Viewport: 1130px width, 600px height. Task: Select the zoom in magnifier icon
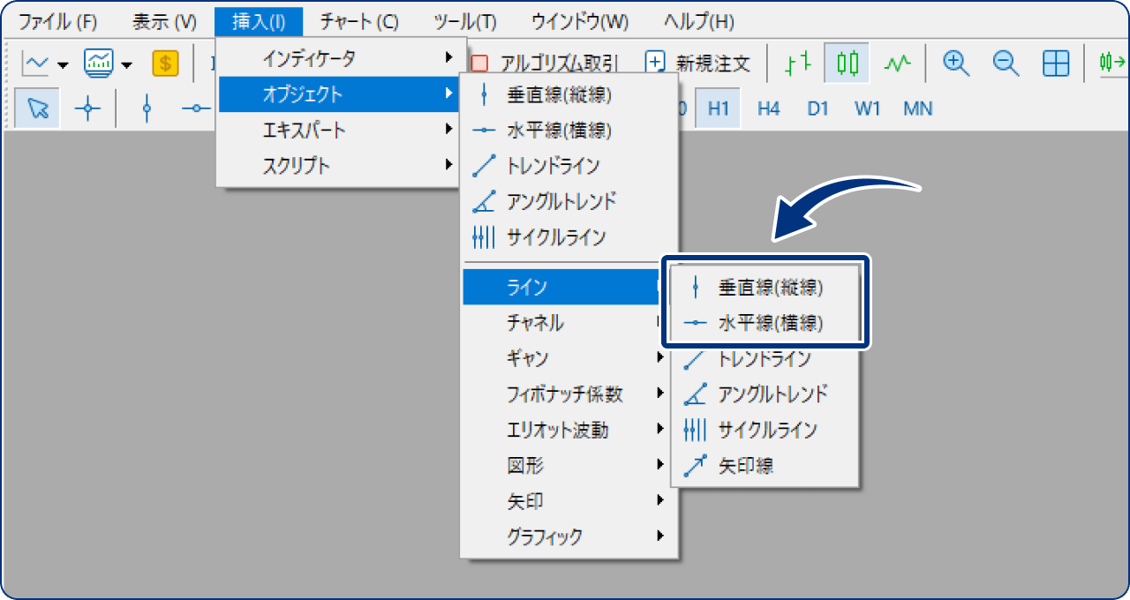[954, 64]
